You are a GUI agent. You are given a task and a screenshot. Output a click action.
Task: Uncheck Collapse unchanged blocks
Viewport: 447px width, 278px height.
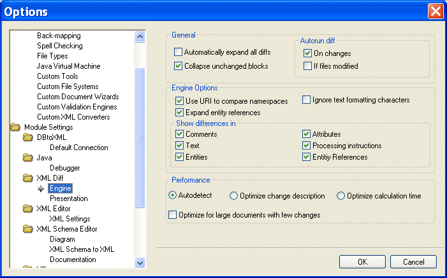click(179, 66)
